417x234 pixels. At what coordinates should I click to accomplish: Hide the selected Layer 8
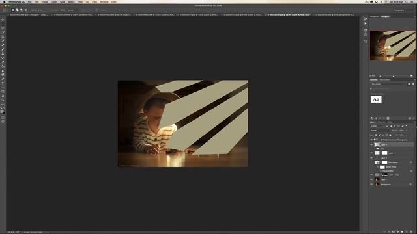(x=371, y=144)
